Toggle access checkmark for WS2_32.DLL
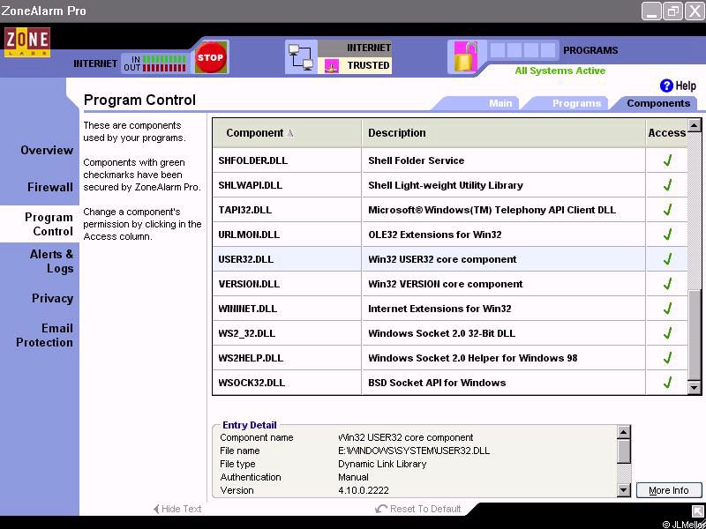This screenshot has height=529, width=706. (667, 334)
